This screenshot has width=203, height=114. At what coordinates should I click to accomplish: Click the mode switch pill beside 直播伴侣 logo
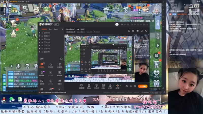pos(56,24)
